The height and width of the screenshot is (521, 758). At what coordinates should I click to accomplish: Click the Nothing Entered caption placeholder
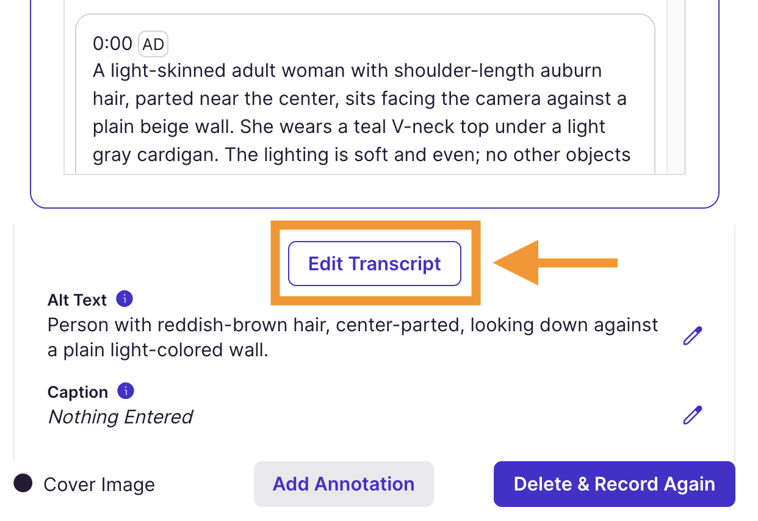tap(120, 416)
